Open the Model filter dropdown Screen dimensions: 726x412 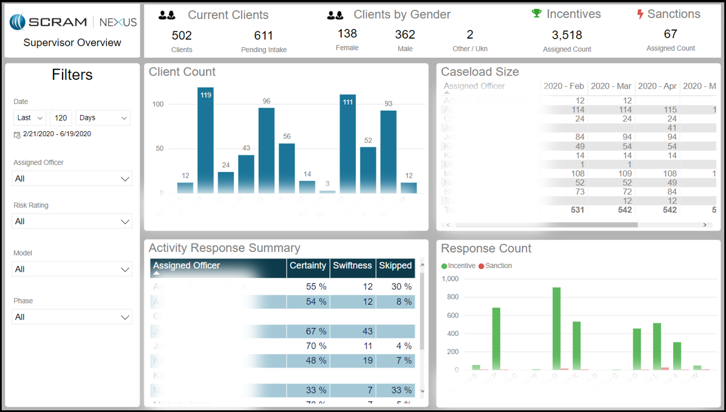[72, 269]
